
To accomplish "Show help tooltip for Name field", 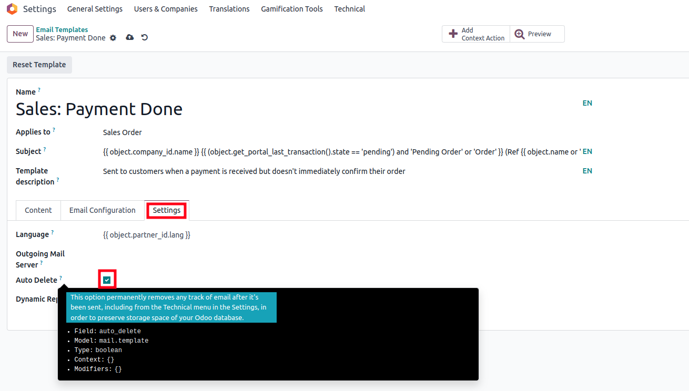I will (x=39, y=90).
